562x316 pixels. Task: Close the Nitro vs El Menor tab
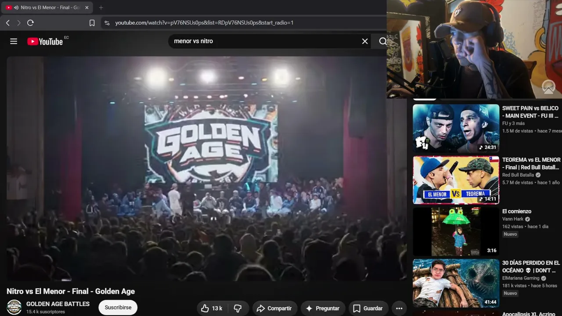(86, 7)
